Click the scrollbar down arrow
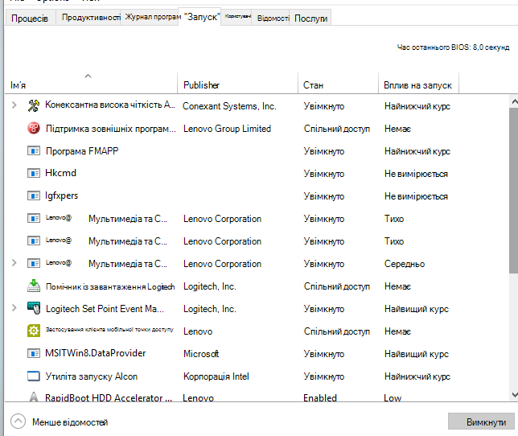518x436 pixels. click(514, 395)
